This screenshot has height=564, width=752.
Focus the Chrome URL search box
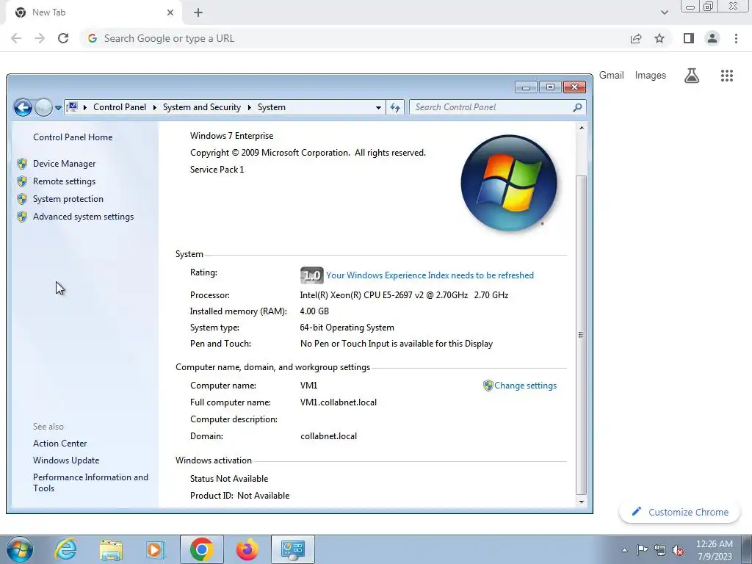tap(355, 38)
